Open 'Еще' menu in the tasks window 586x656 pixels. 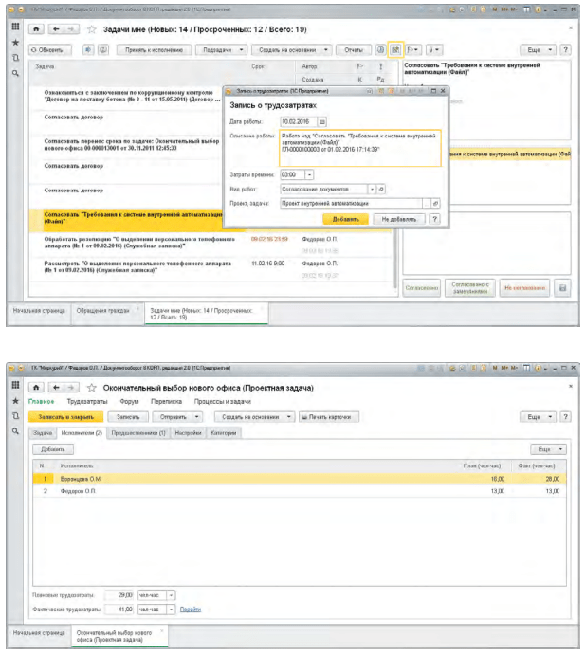[x=538, y=50]
